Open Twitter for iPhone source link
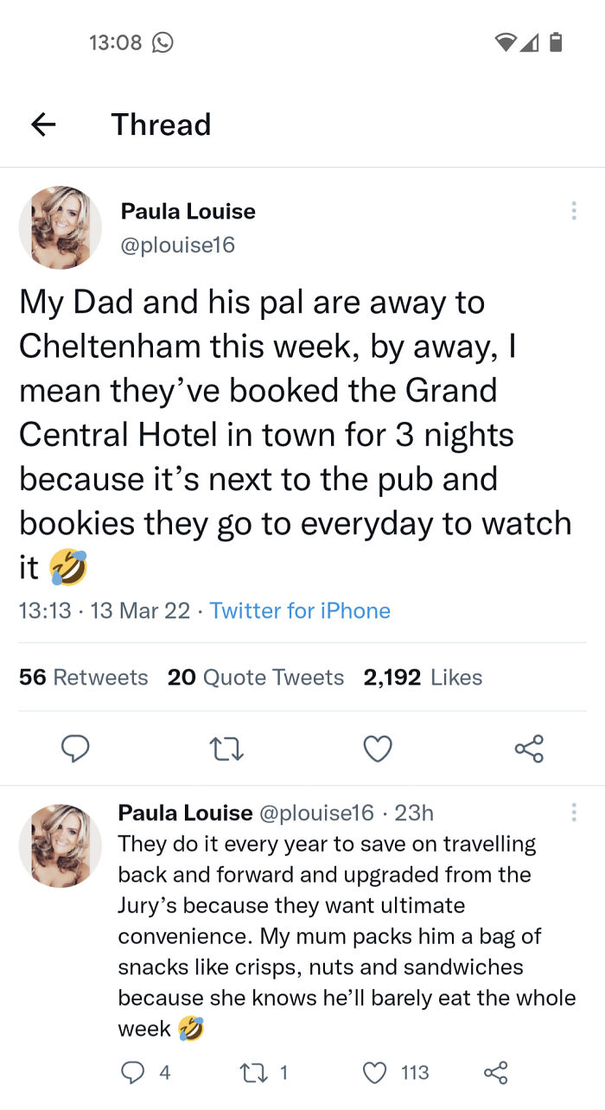605x1110 pixels. tap(300, 611)
